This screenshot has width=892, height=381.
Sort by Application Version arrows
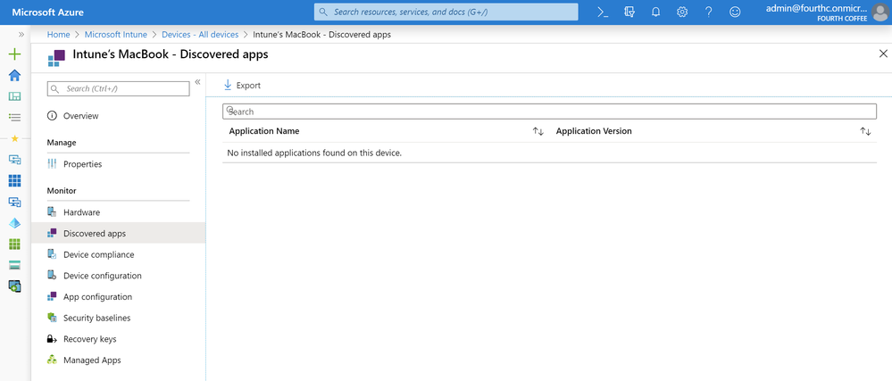pos(865,131)
